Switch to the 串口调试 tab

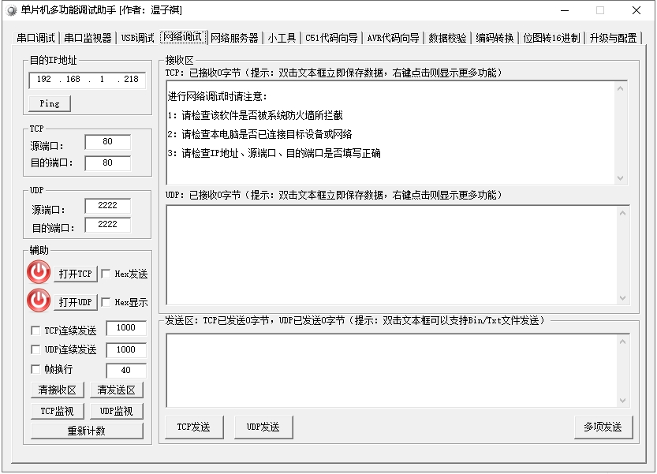[35, 38]
